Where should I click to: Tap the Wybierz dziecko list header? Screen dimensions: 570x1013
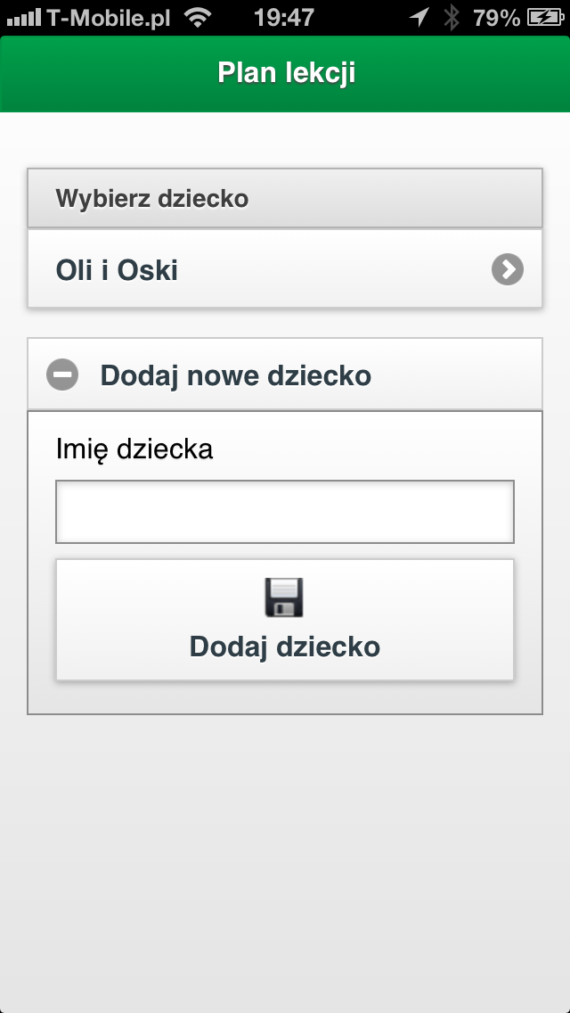point(285,198)
